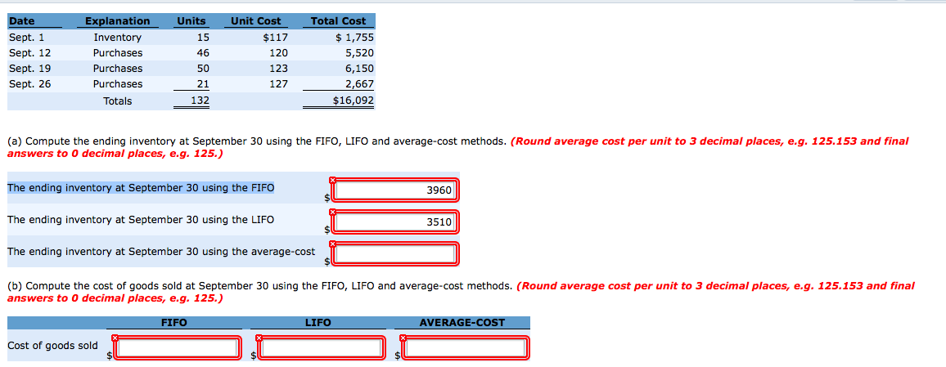Screen dimensions: 946x367
Task: Select the Date column header
Action: (x=22, y=21)
